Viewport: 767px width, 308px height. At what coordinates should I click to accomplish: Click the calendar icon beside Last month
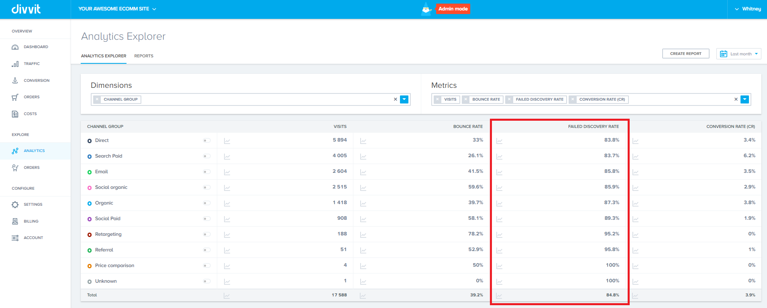[x=724, y=54]
